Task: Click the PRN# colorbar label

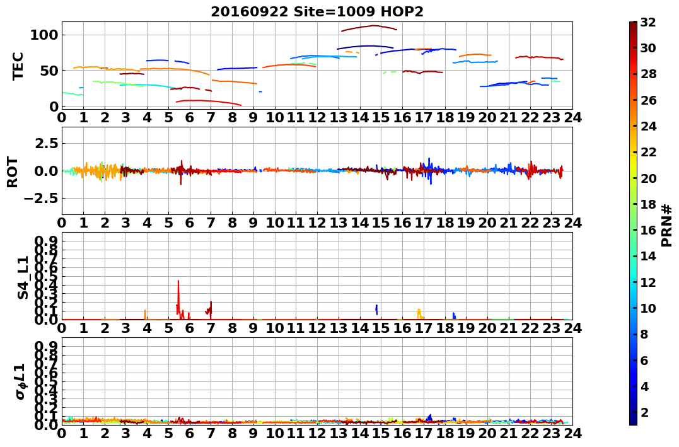Action: click(x=667, y=226)
